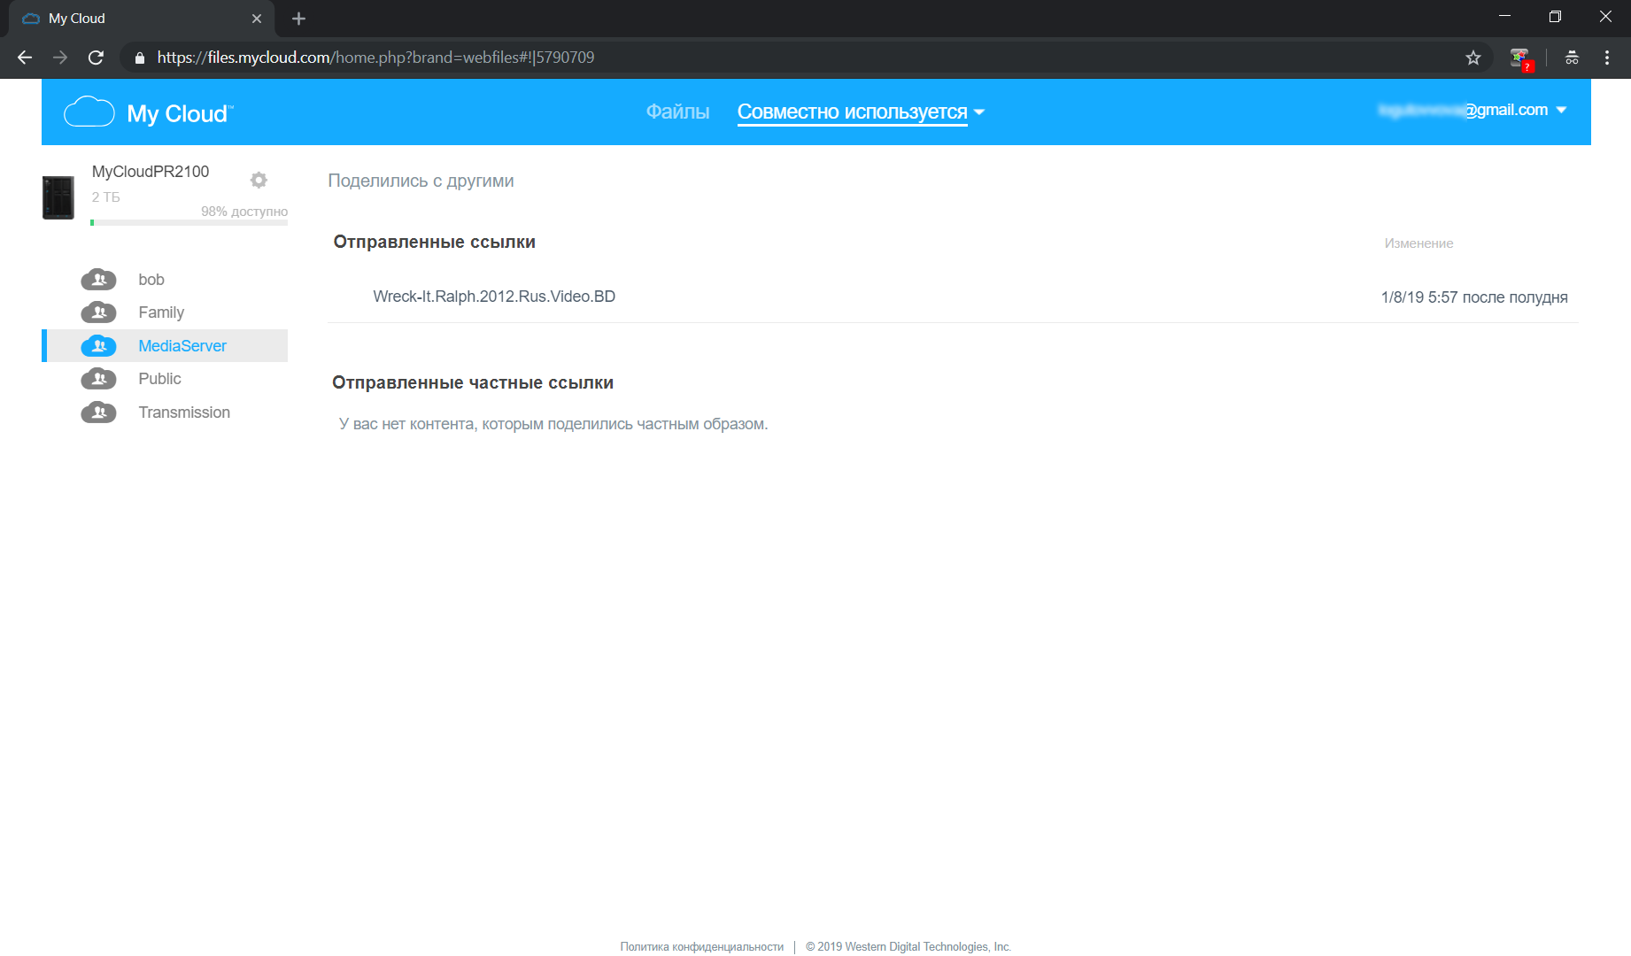Click the Политика конфиденциальности footer link
This screenshot has height=956, width=1631.
pos(701,947)
